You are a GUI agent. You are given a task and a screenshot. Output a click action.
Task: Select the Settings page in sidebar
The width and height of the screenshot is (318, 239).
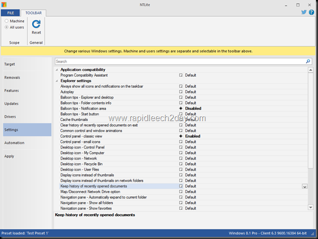click(27, 130)
